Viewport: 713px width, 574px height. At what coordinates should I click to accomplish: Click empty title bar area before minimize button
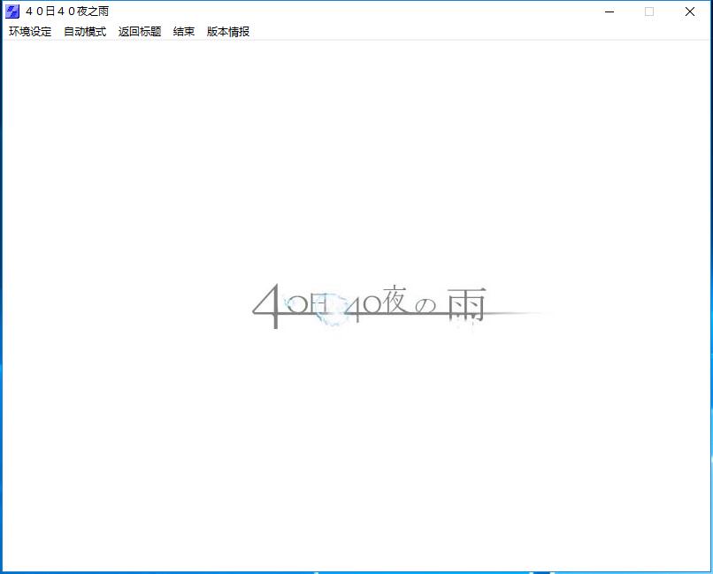pos(354,11)
